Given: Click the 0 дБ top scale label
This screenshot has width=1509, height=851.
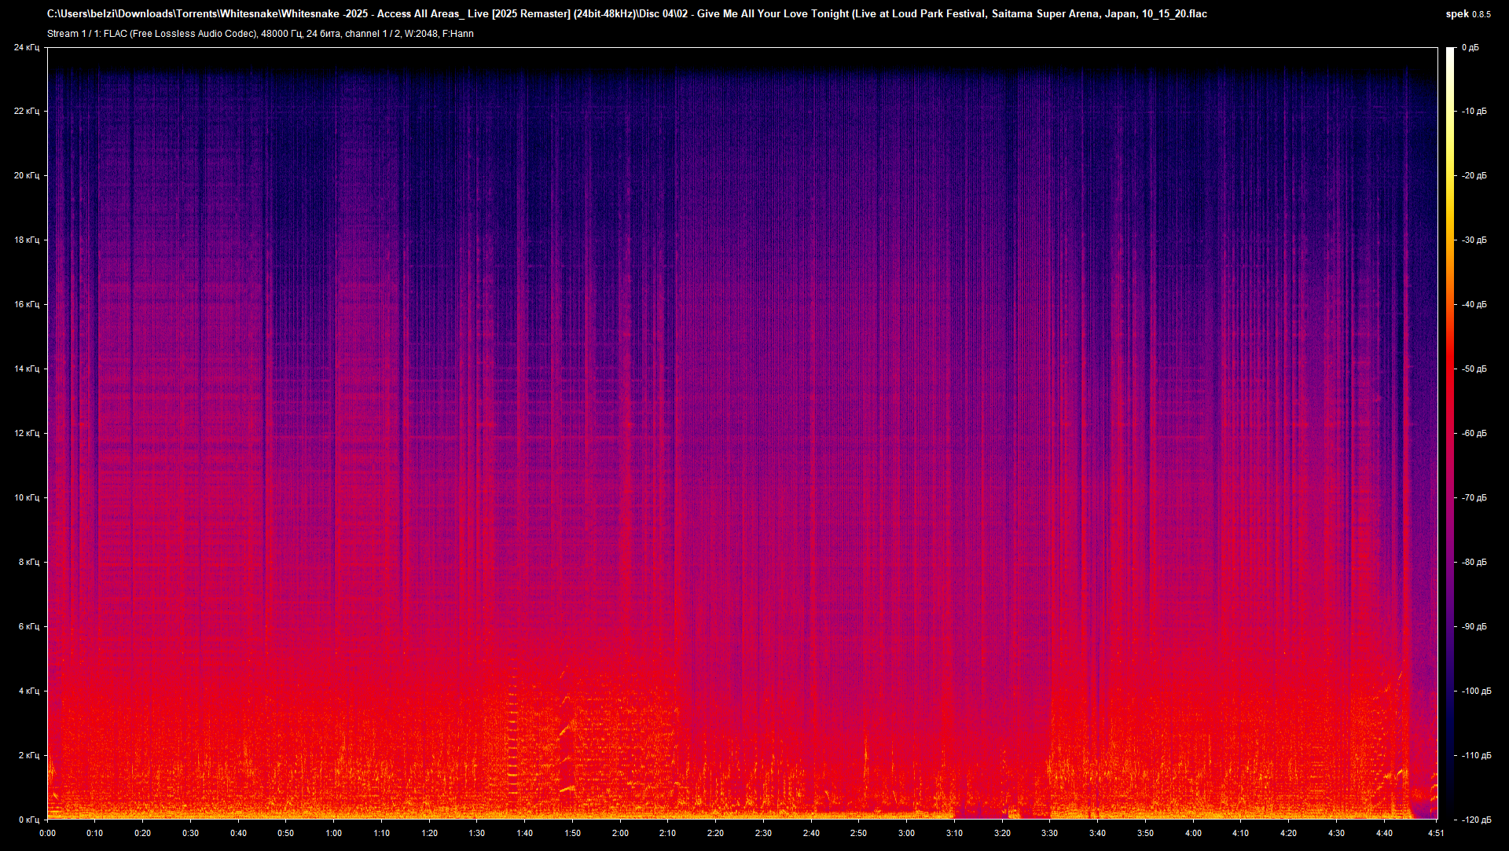Looking at the screenshot, I should (1470, 48).
